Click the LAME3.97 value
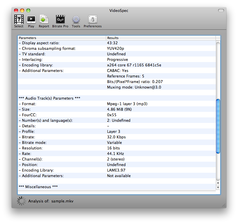 click(x=116, y=170)
